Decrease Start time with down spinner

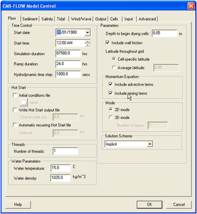88,45
